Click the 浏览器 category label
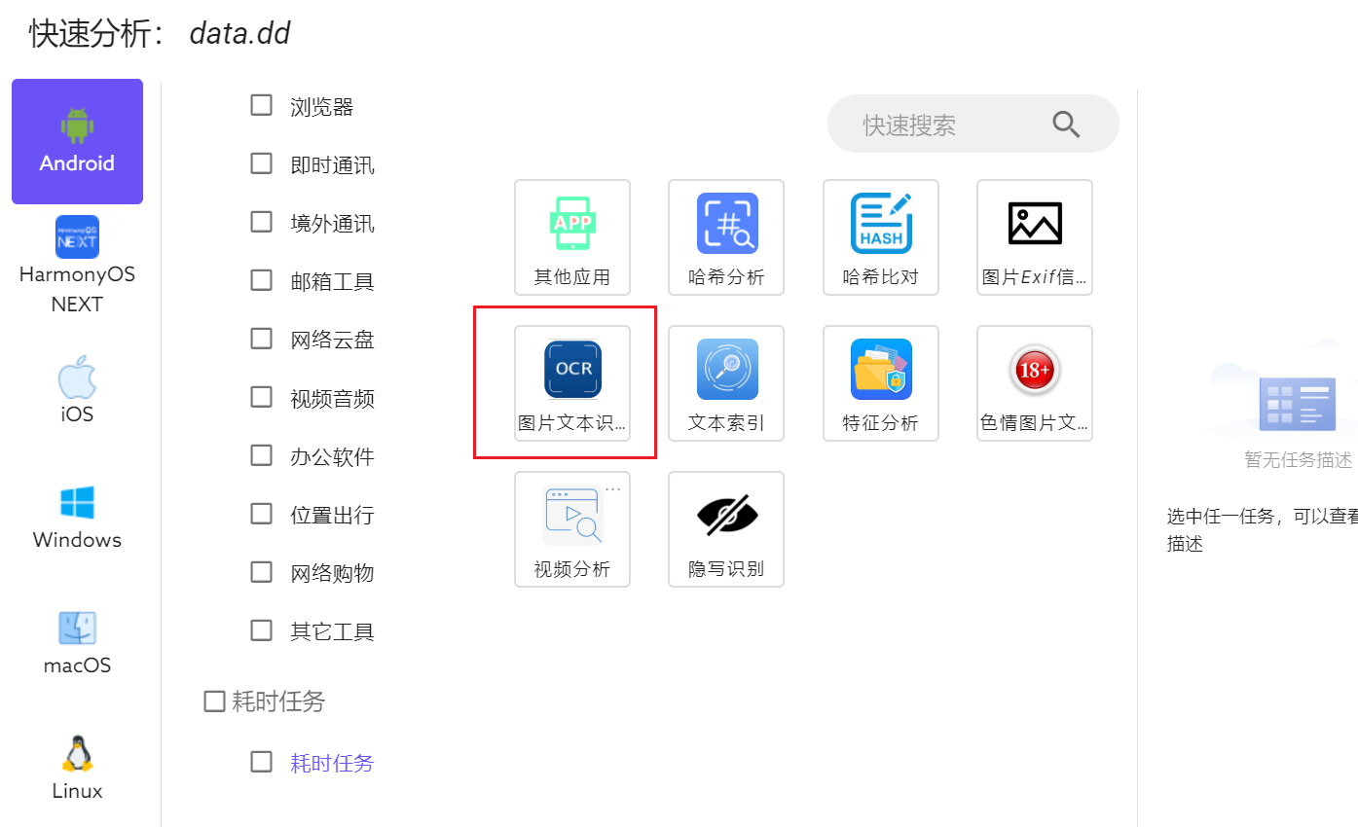The image size is (1358, 827). coord(321,106)
